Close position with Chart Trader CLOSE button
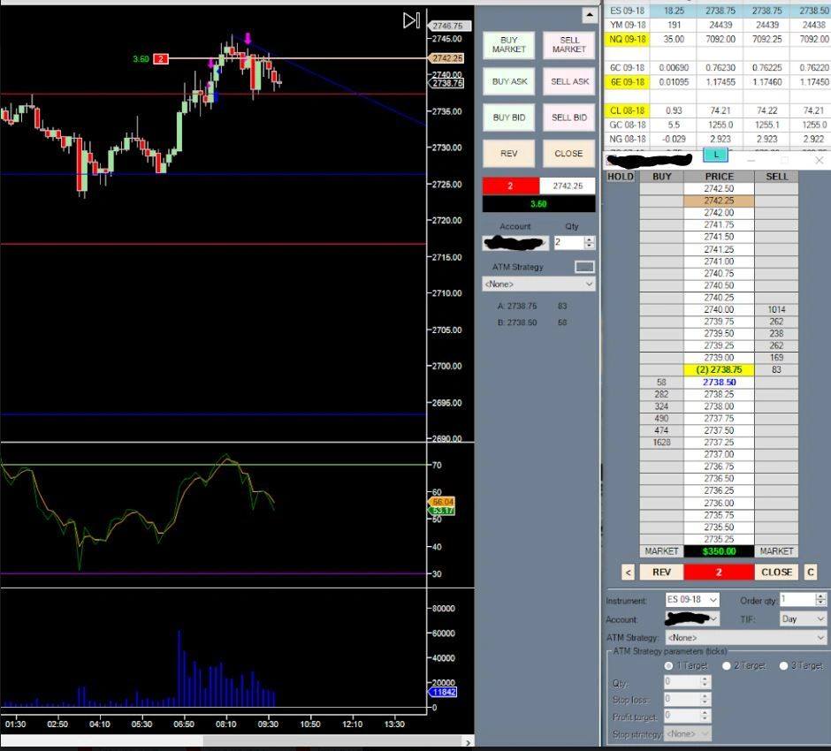Viewport: 831px width, 751px height. [x=569, y=154]
